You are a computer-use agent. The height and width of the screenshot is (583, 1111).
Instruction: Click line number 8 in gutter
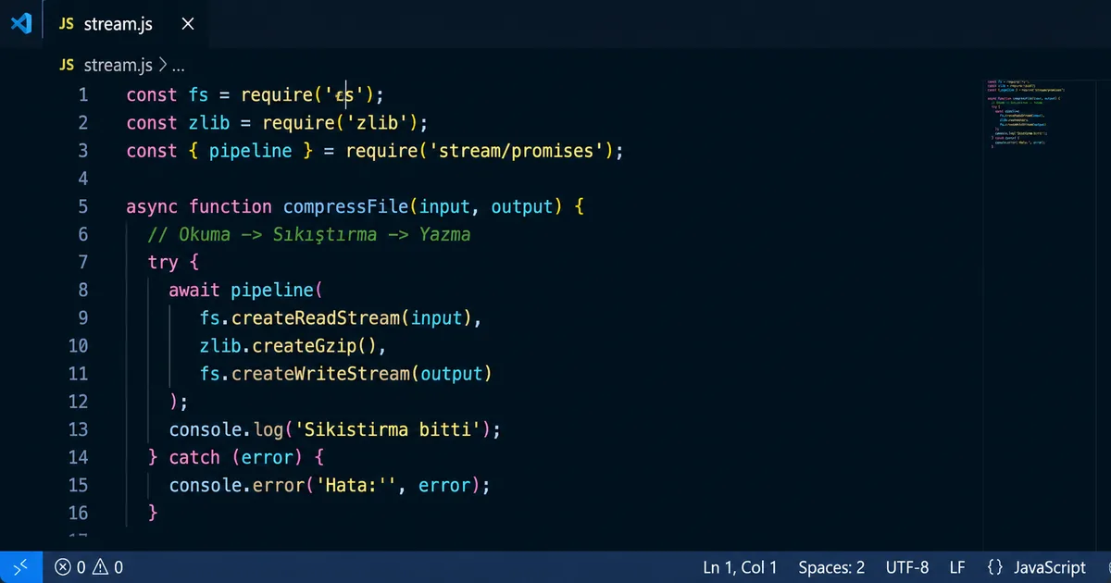83,290
